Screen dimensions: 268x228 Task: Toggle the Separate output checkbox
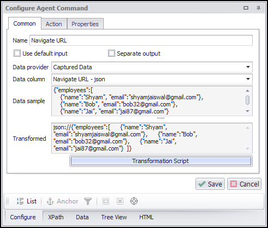pyautogui.click(x=111, y=53)
